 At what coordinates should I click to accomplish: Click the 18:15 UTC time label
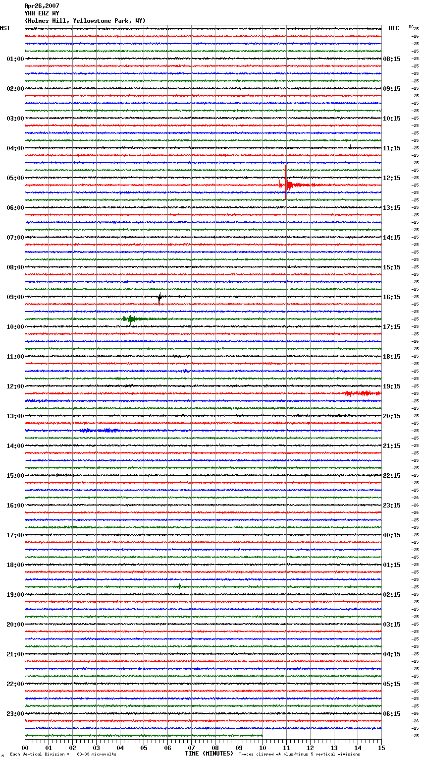tap(392, 357)
